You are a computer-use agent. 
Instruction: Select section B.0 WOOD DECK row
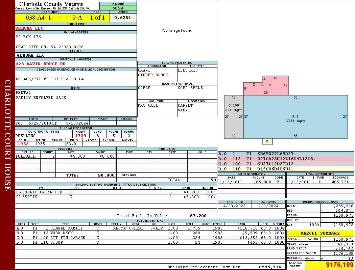pos(150,233)
